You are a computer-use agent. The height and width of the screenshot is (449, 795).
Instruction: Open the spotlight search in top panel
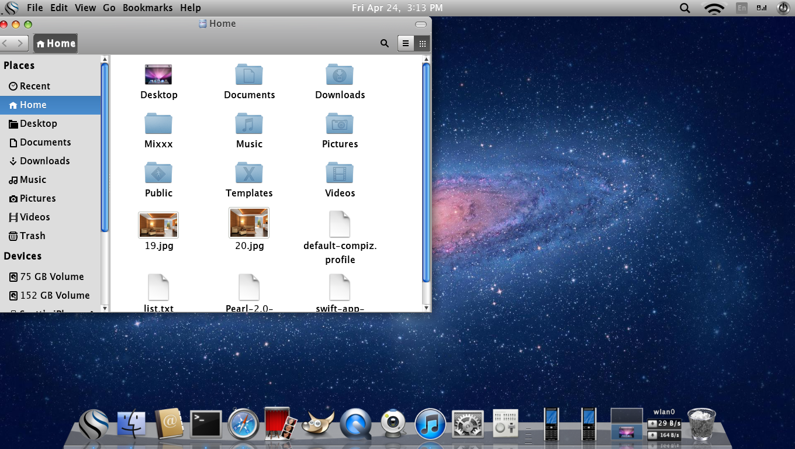(685, 8)
